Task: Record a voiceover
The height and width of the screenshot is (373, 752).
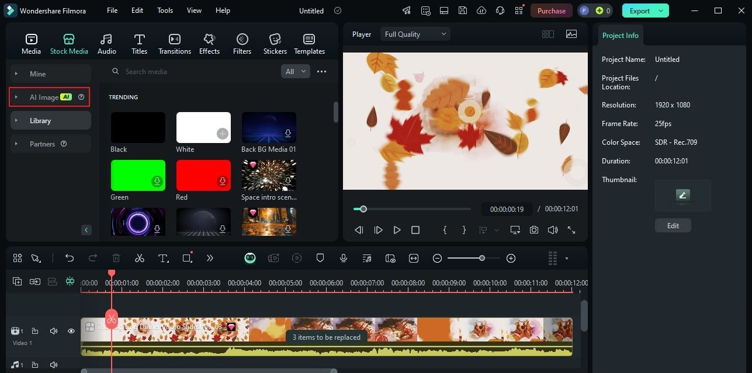Action: pyautogui.click(x=344, y=258)
